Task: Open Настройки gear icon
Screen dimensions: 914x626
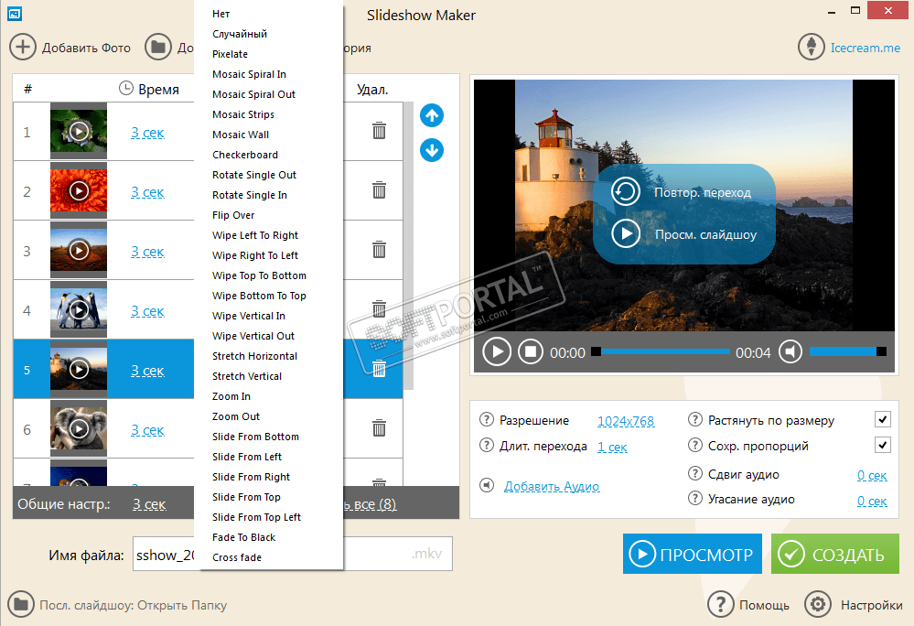Action: click(818, 604)
